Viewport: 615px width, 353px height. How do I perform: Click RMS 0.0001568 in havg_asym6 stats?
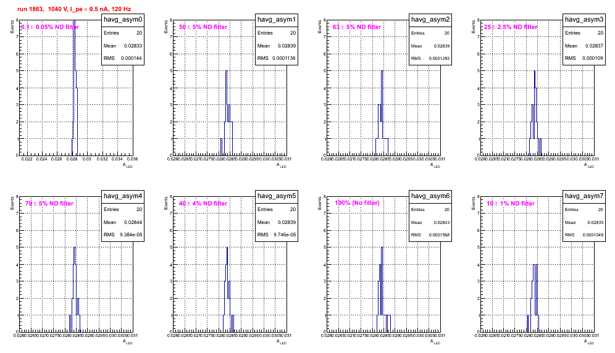430,235
